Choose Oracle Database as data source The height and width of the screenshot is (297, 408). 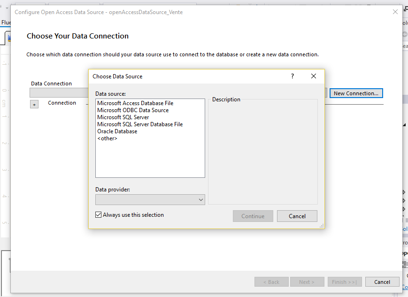click(x=117, y=131)
